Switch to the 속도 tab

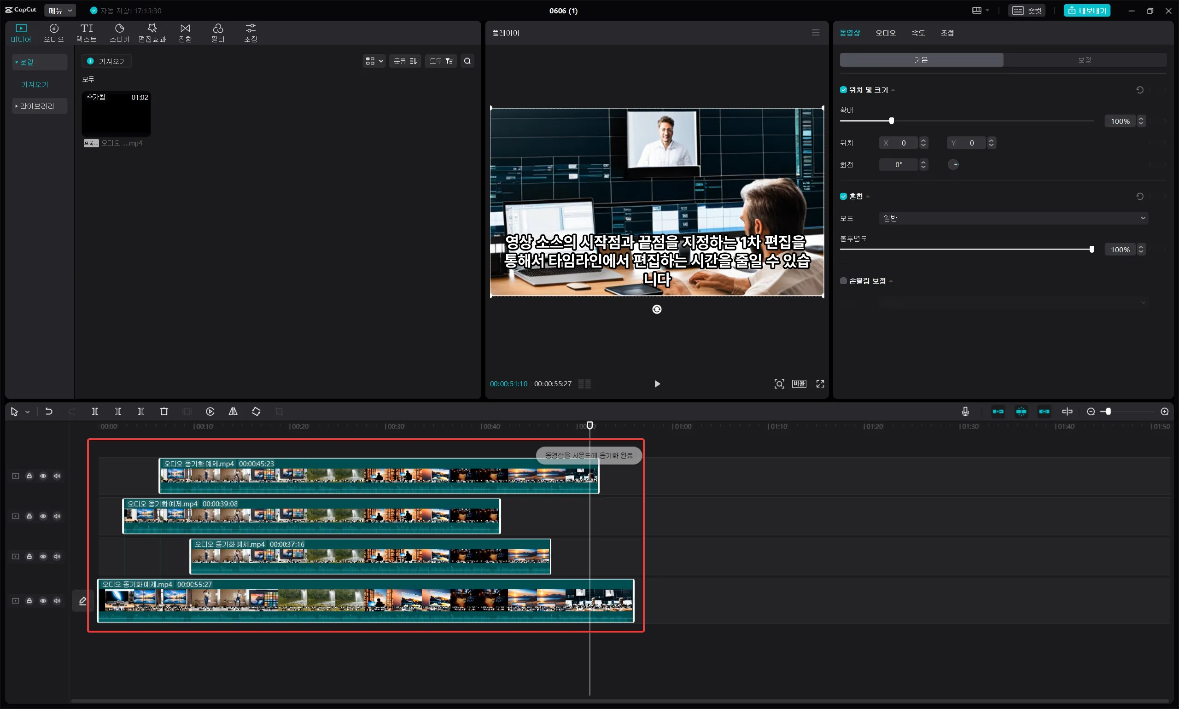click(x=917, y=33)
